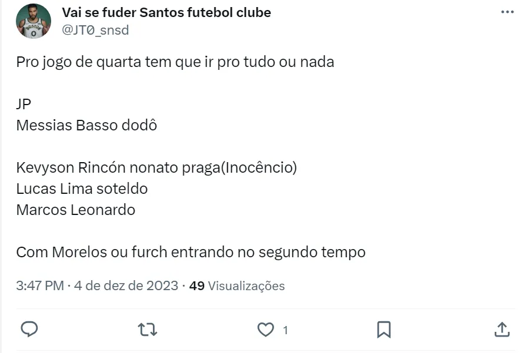Click the reply speech bubble icon
The width and height of the screenshot is (524, 353).
click(x=29, y=330)
